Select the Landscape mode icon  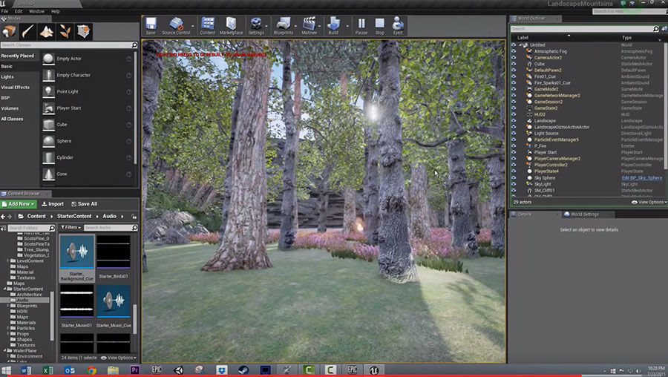(46, 31)
